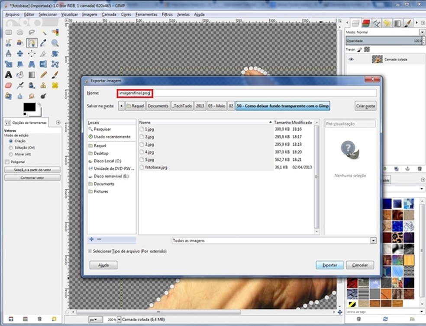The width and height of the screenshot is (426, 326).
Task: Select the Blend gradient tool
Action: click(32, 75)
